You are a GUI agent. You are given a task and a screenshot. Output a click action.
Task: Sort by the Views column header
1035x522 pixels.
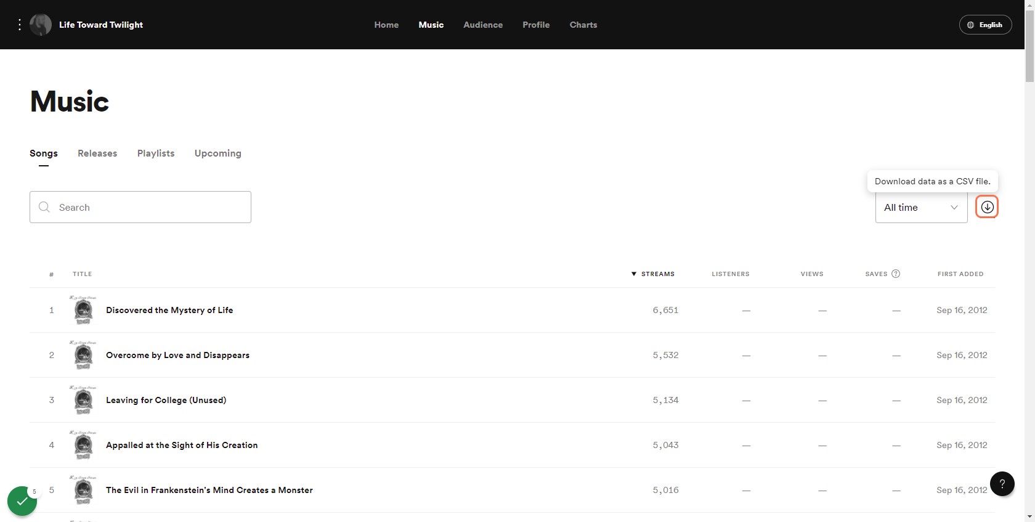tap(812, 274)
